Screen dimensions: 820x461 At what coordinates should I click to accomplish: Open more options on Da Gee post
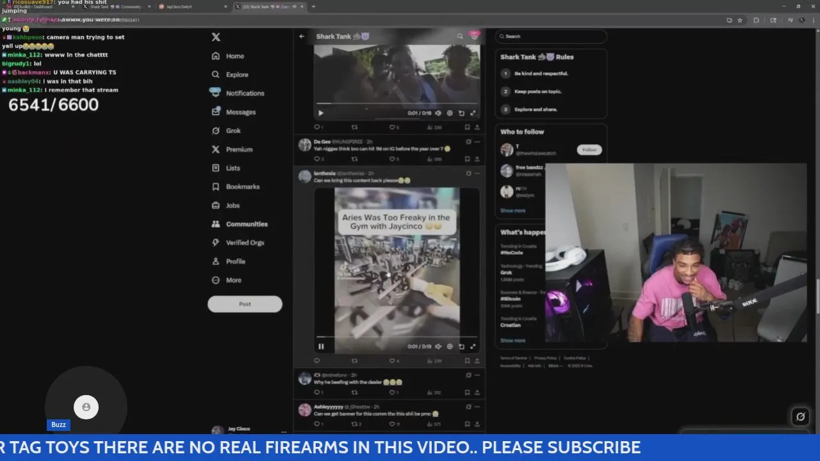point(477,142)
